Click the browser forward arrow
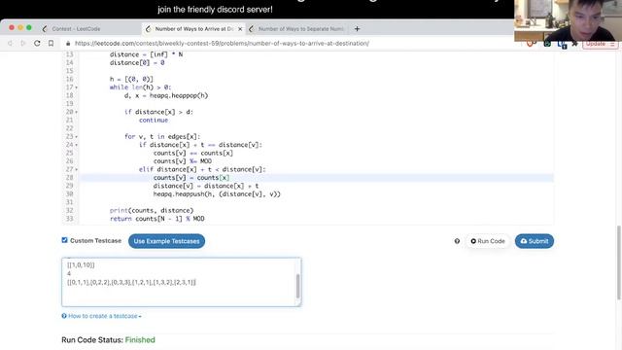This screenshot has width=622, height=350. 23,43
